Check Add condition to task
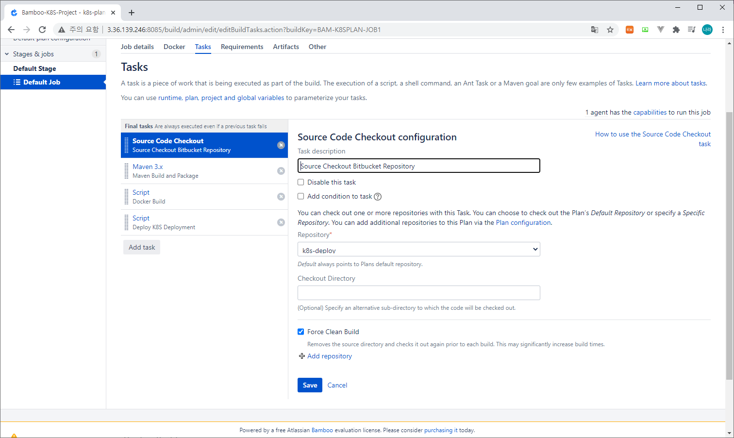This screenshot has height=438, width=734. click(x=301, y=196)
